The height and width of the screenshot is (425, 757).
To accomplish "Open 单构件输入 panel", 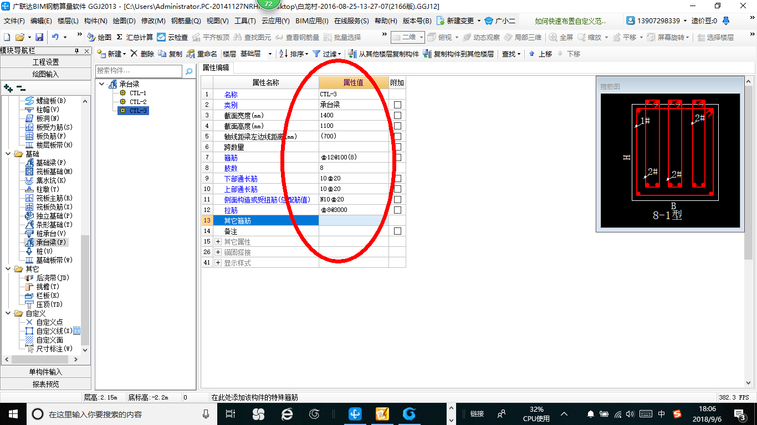I will 45,372.
